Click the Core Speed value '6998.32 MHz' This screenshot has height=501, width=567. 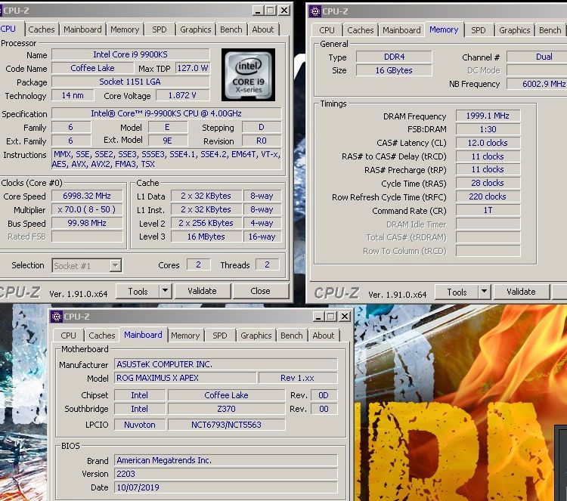[x=87, y=196]
